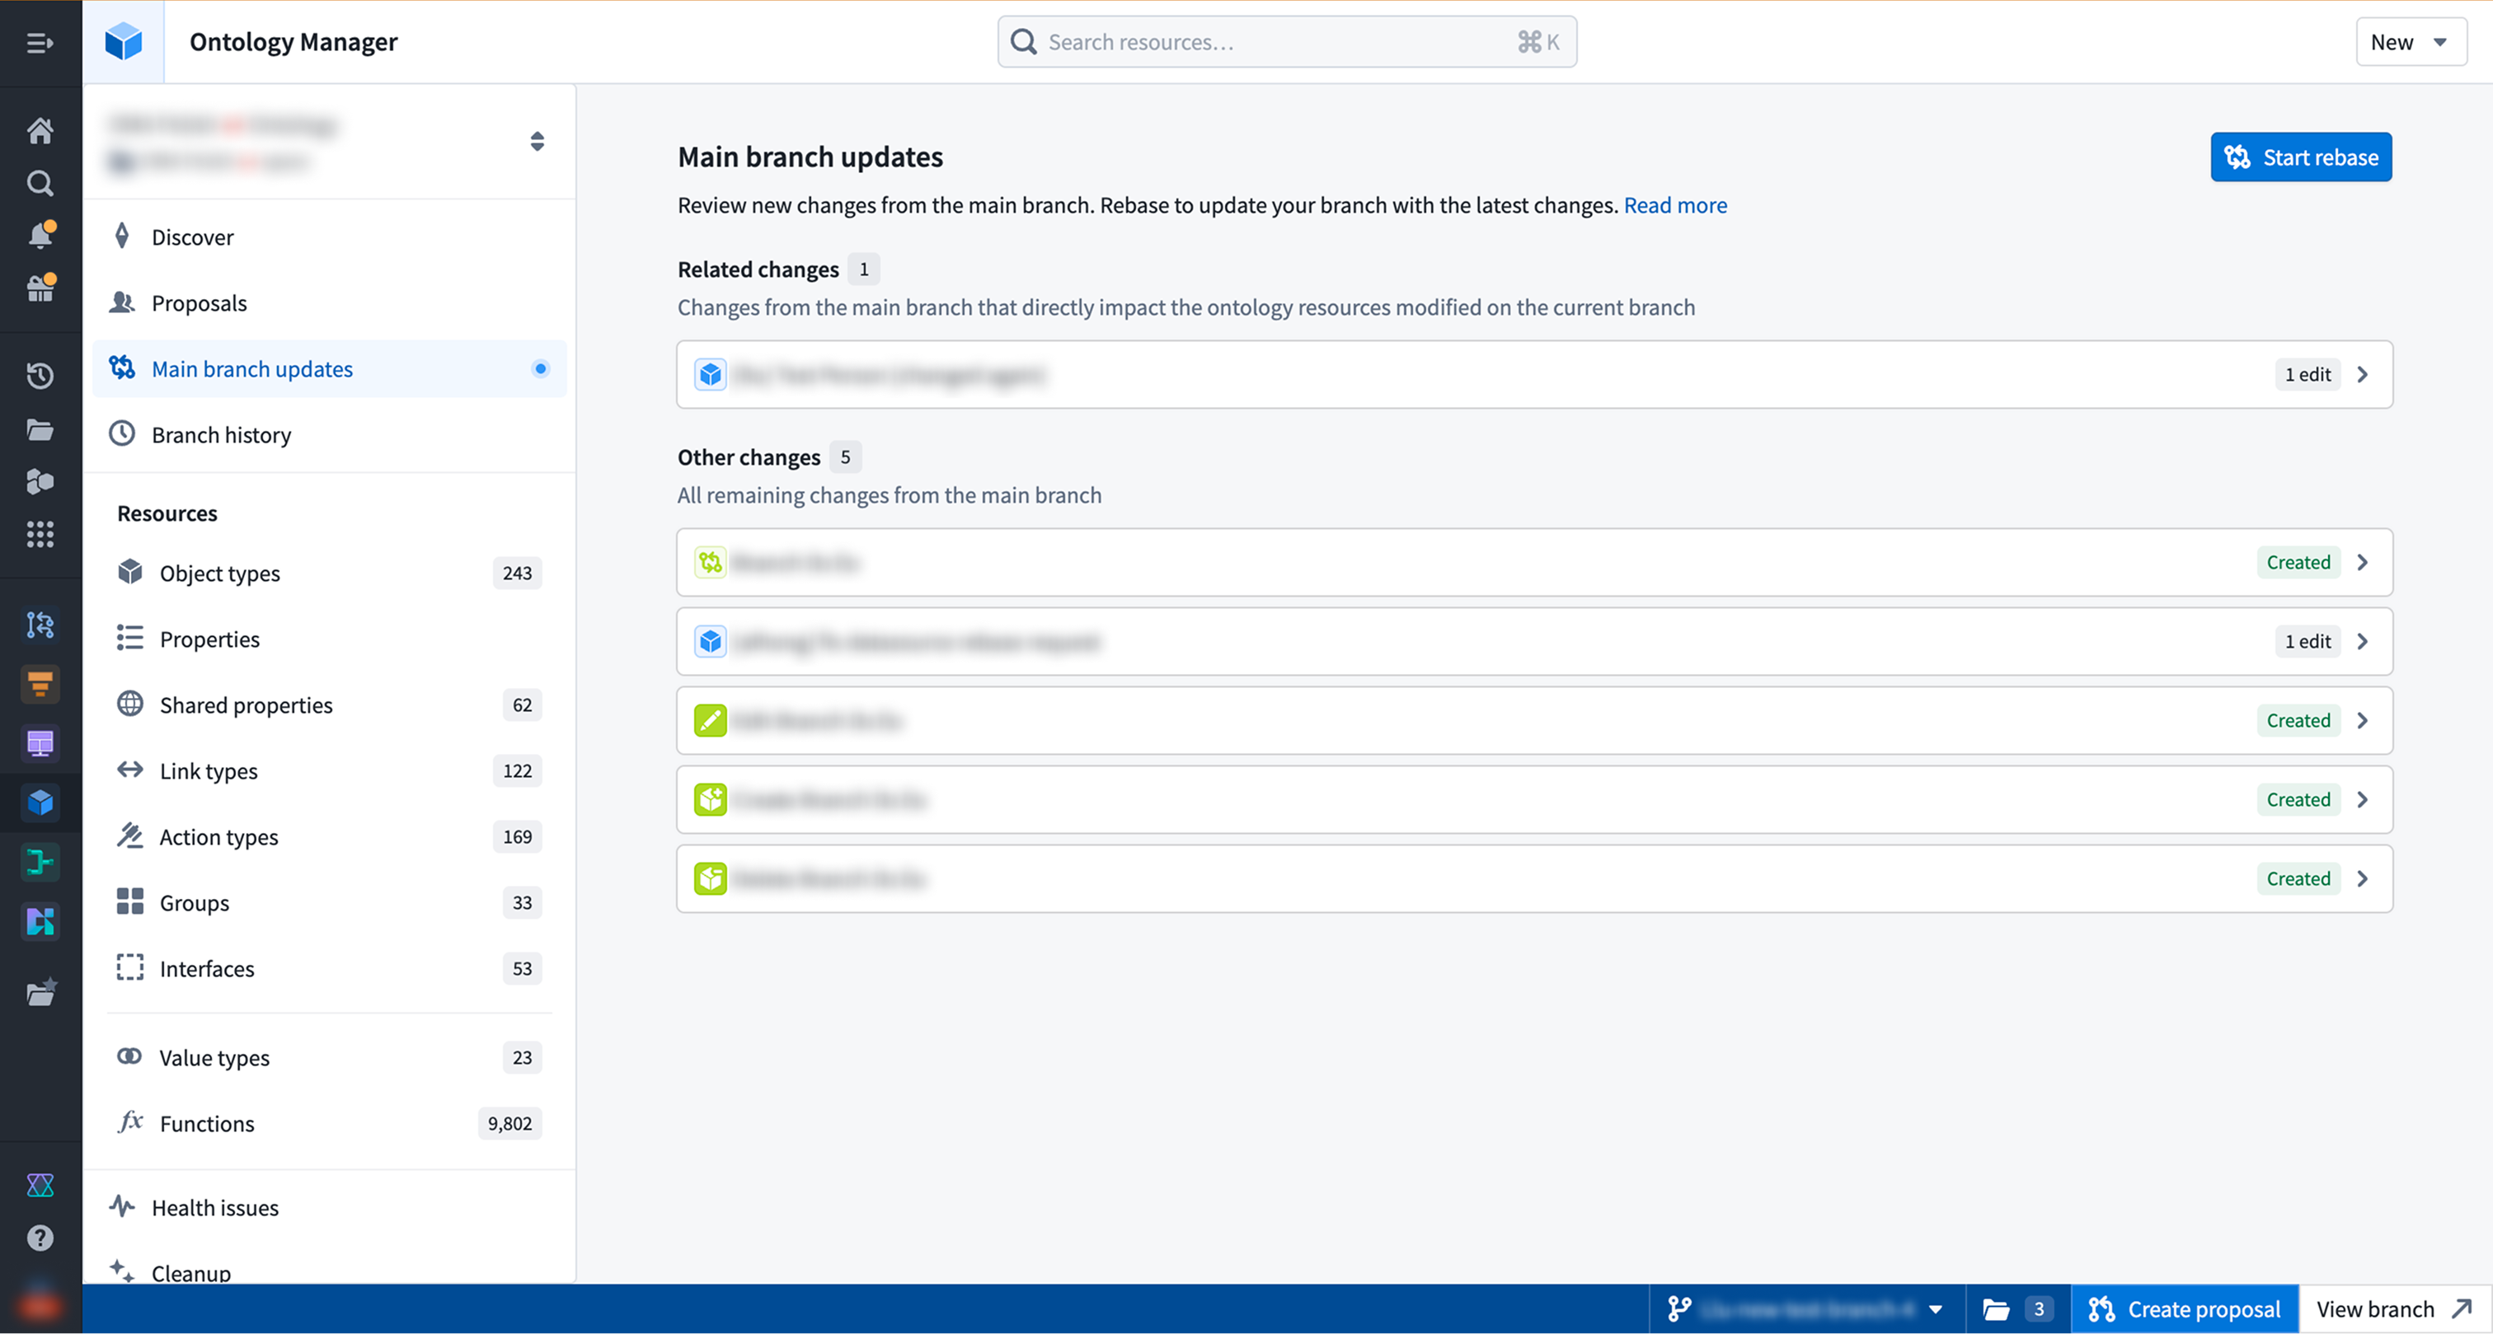Click the Start rebase button

tap(2300, 157)
